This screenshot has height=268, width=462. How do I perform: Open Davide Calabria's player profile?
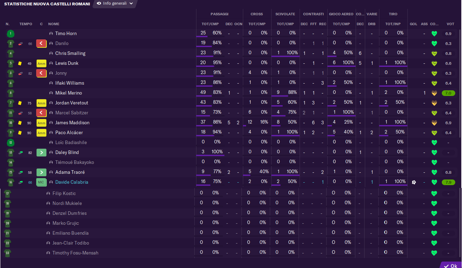coord(71,182)
